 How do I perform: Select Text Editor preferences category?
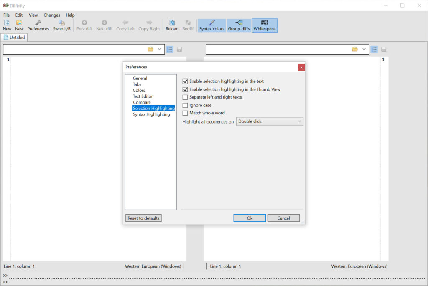point(143,96)
